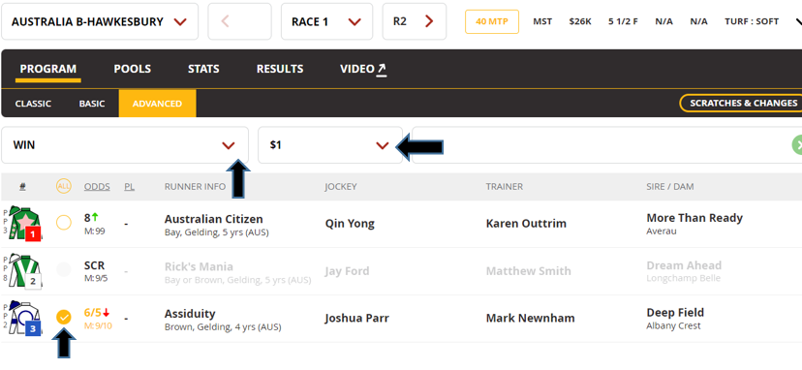Select Australian Citizen runner circle
802x370 pixels.
click(63, 223)
